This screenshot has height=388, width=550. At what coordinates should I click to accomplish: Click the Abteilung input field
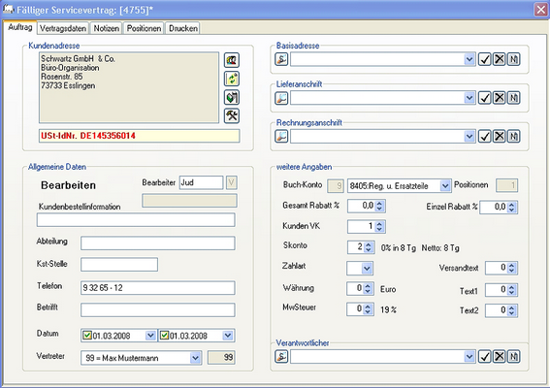158,243
